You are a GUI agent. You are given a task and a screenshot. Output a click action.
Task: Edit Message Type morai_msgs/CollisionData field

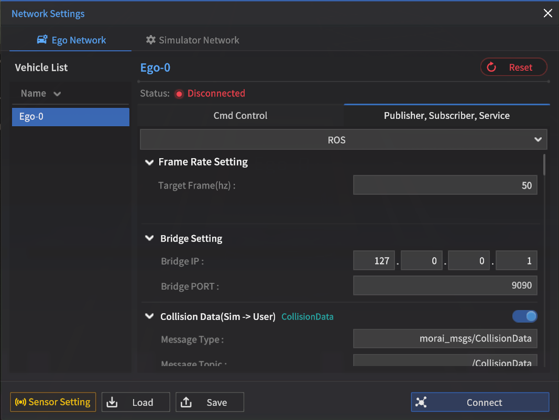(x=445, y=338)
